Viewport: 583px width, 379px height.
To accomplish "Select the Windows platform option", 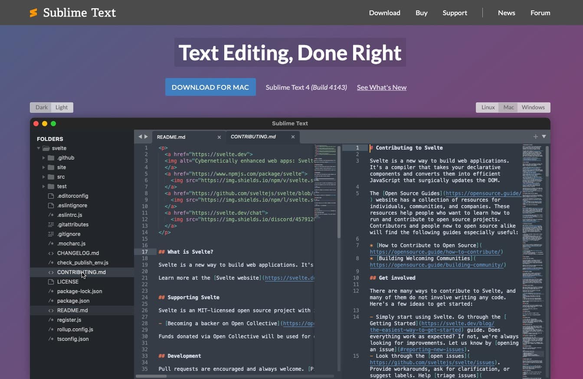I will (533, 107).
